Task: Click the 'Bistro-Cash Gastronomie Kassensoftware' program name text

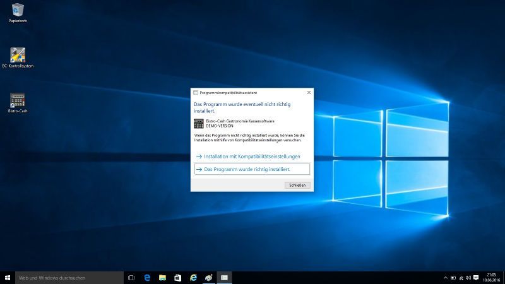Action: 241,121
